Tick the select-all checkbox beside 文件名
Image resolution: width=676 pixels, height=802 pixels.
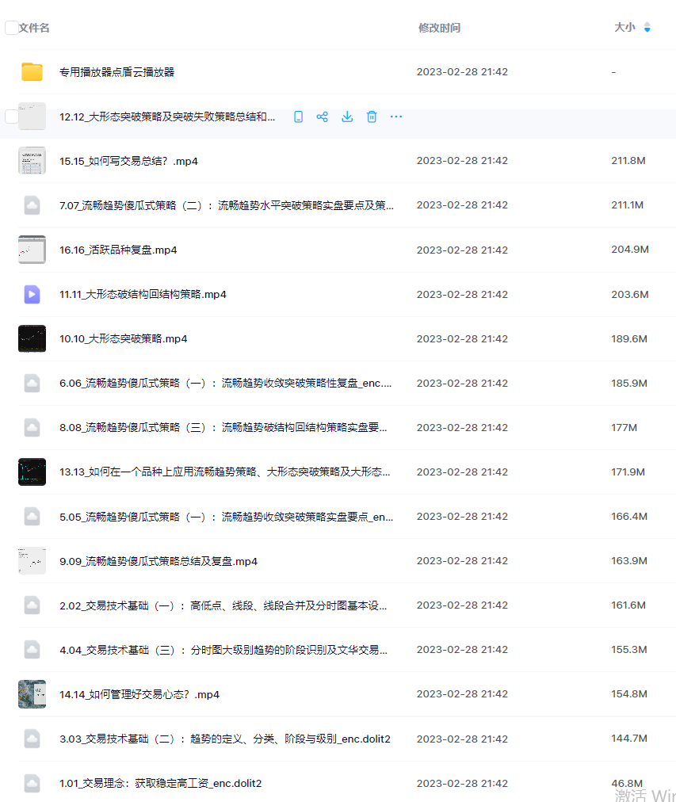(11, 28)
